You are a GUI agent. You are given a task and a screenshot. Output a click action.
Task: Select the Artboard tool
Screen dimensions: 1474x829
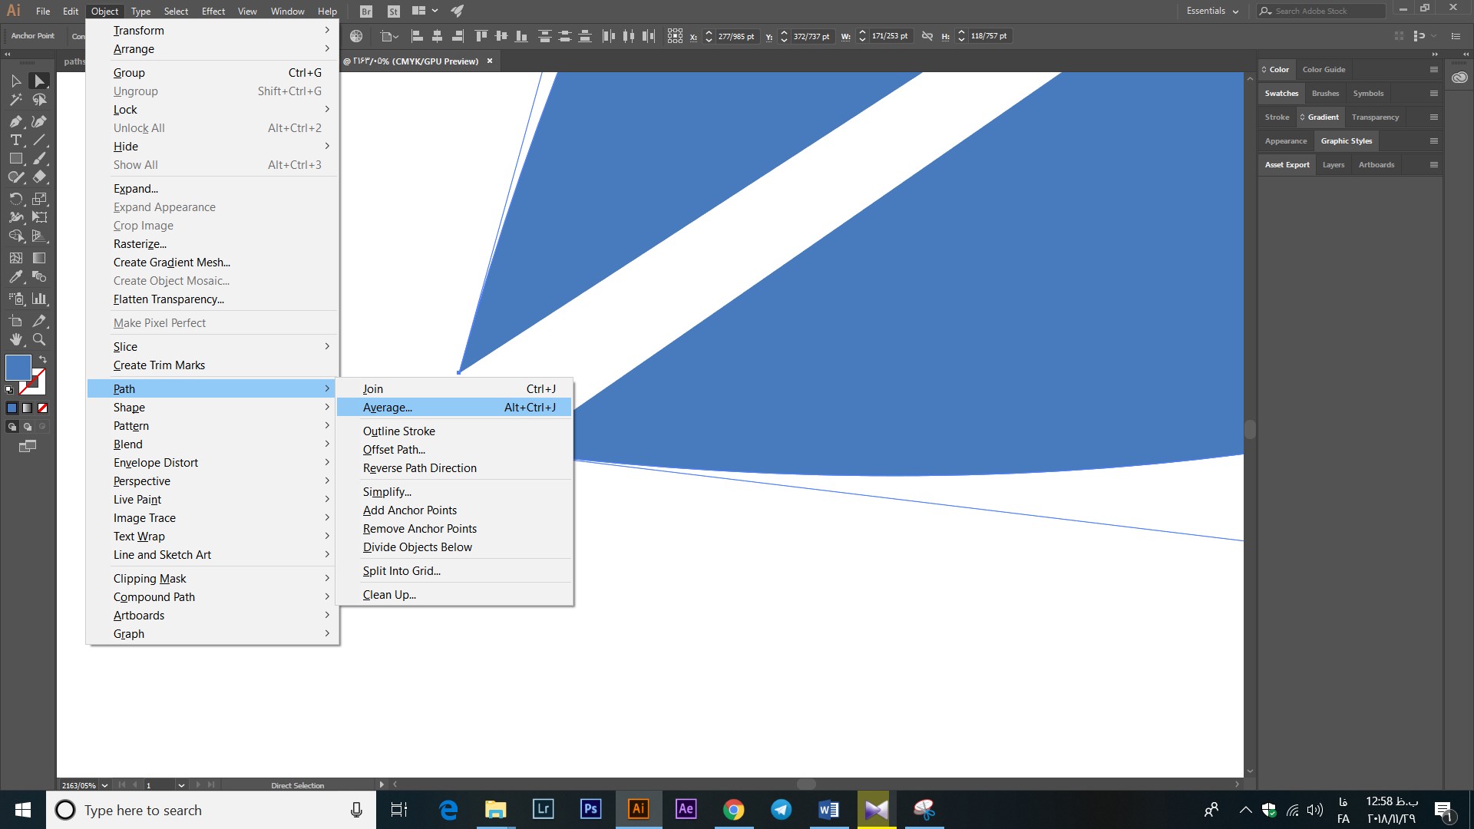coord(16,321)
